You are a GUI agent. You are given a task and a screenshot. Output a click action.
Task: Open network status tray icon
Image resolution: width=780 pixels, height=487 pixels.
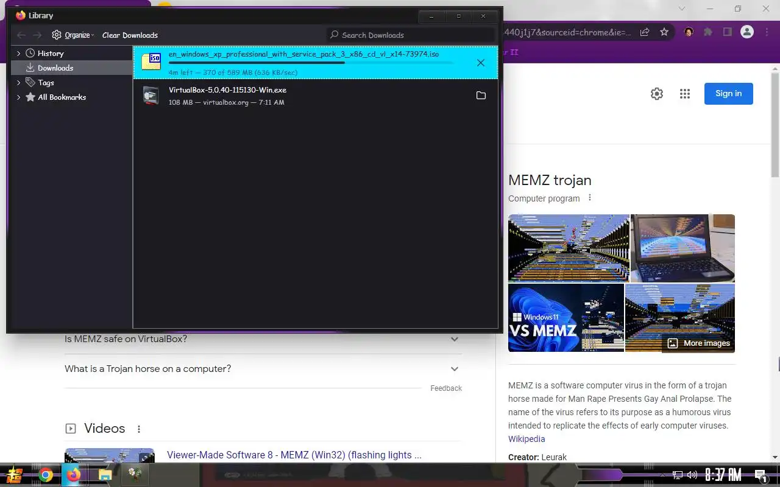[678, 475]
